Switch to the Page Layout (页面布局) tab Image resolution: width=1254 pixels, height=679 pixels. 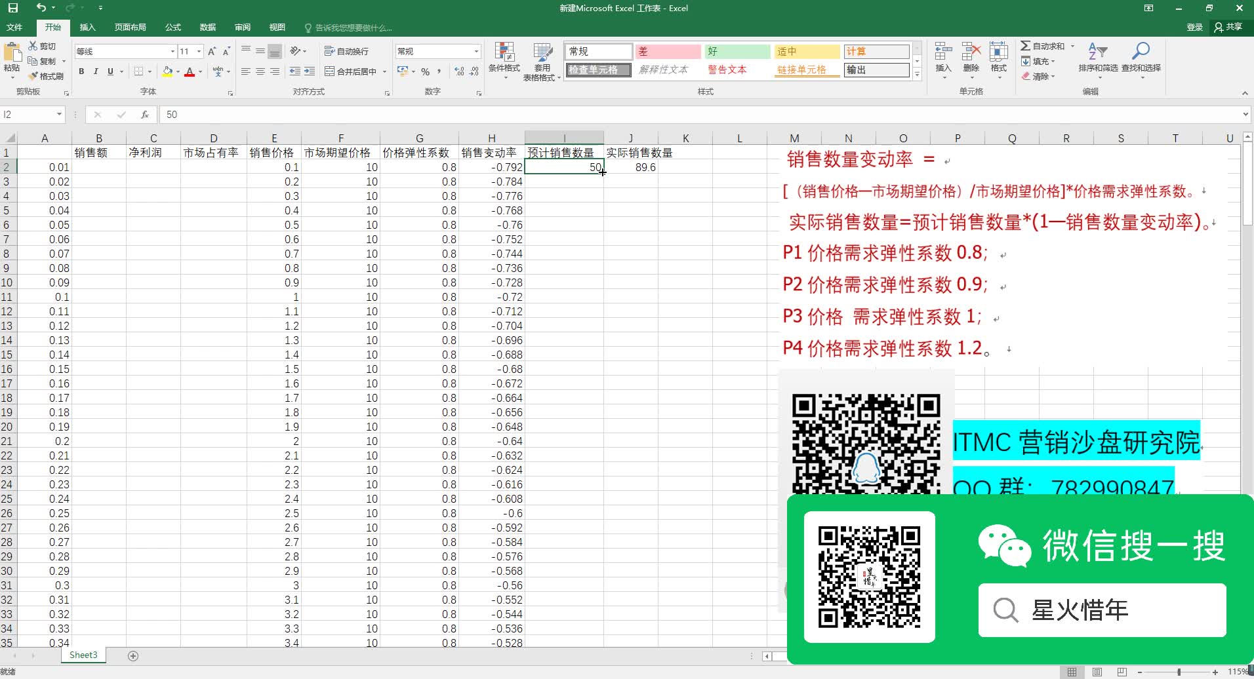130,28
